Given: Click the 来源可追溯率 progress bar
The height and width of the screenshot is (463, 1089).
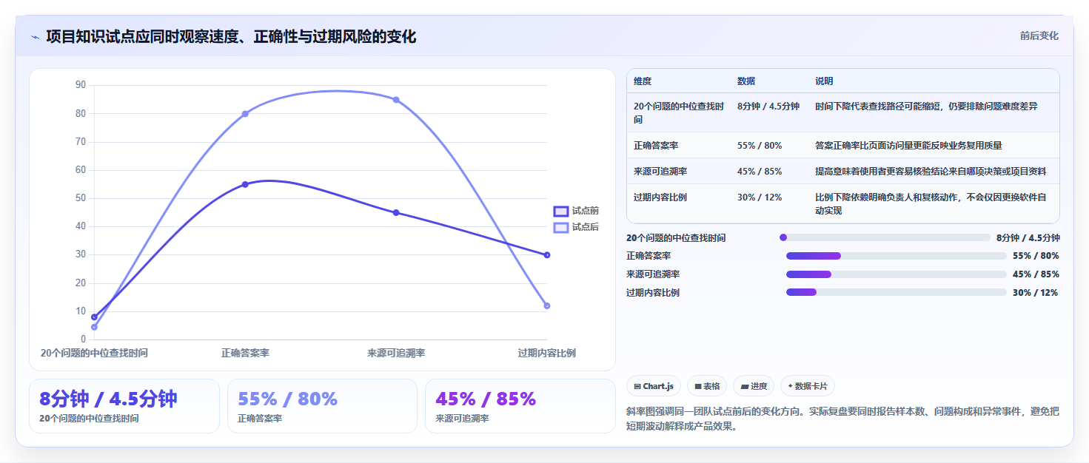Looking at the screenshot, I should tap(897, 274).
